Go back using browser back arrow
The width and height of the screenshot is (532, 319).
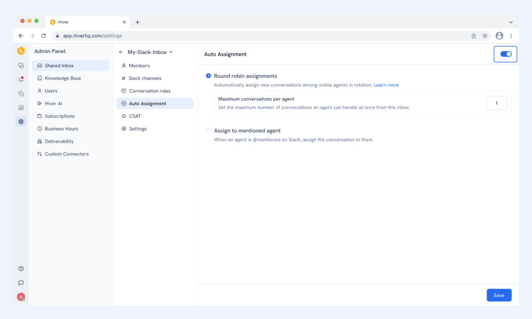click(x=21, y=36)
